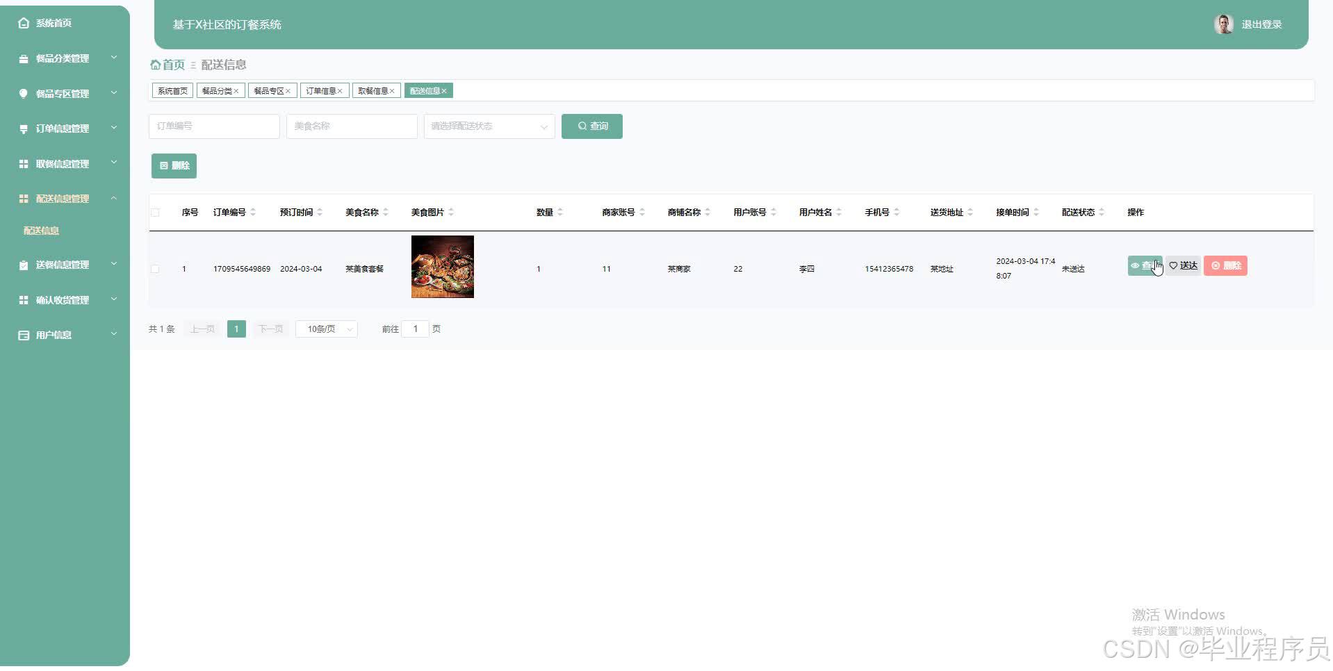The height and width of the screenshot is (671, 1333).
Task: Expand the 用户信息 menu chevron
Action: point(114,334)
